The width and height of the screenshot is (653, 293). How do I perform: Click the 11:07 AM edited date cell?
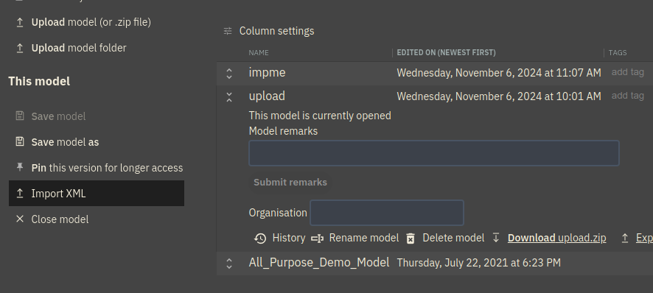[499, 73]
